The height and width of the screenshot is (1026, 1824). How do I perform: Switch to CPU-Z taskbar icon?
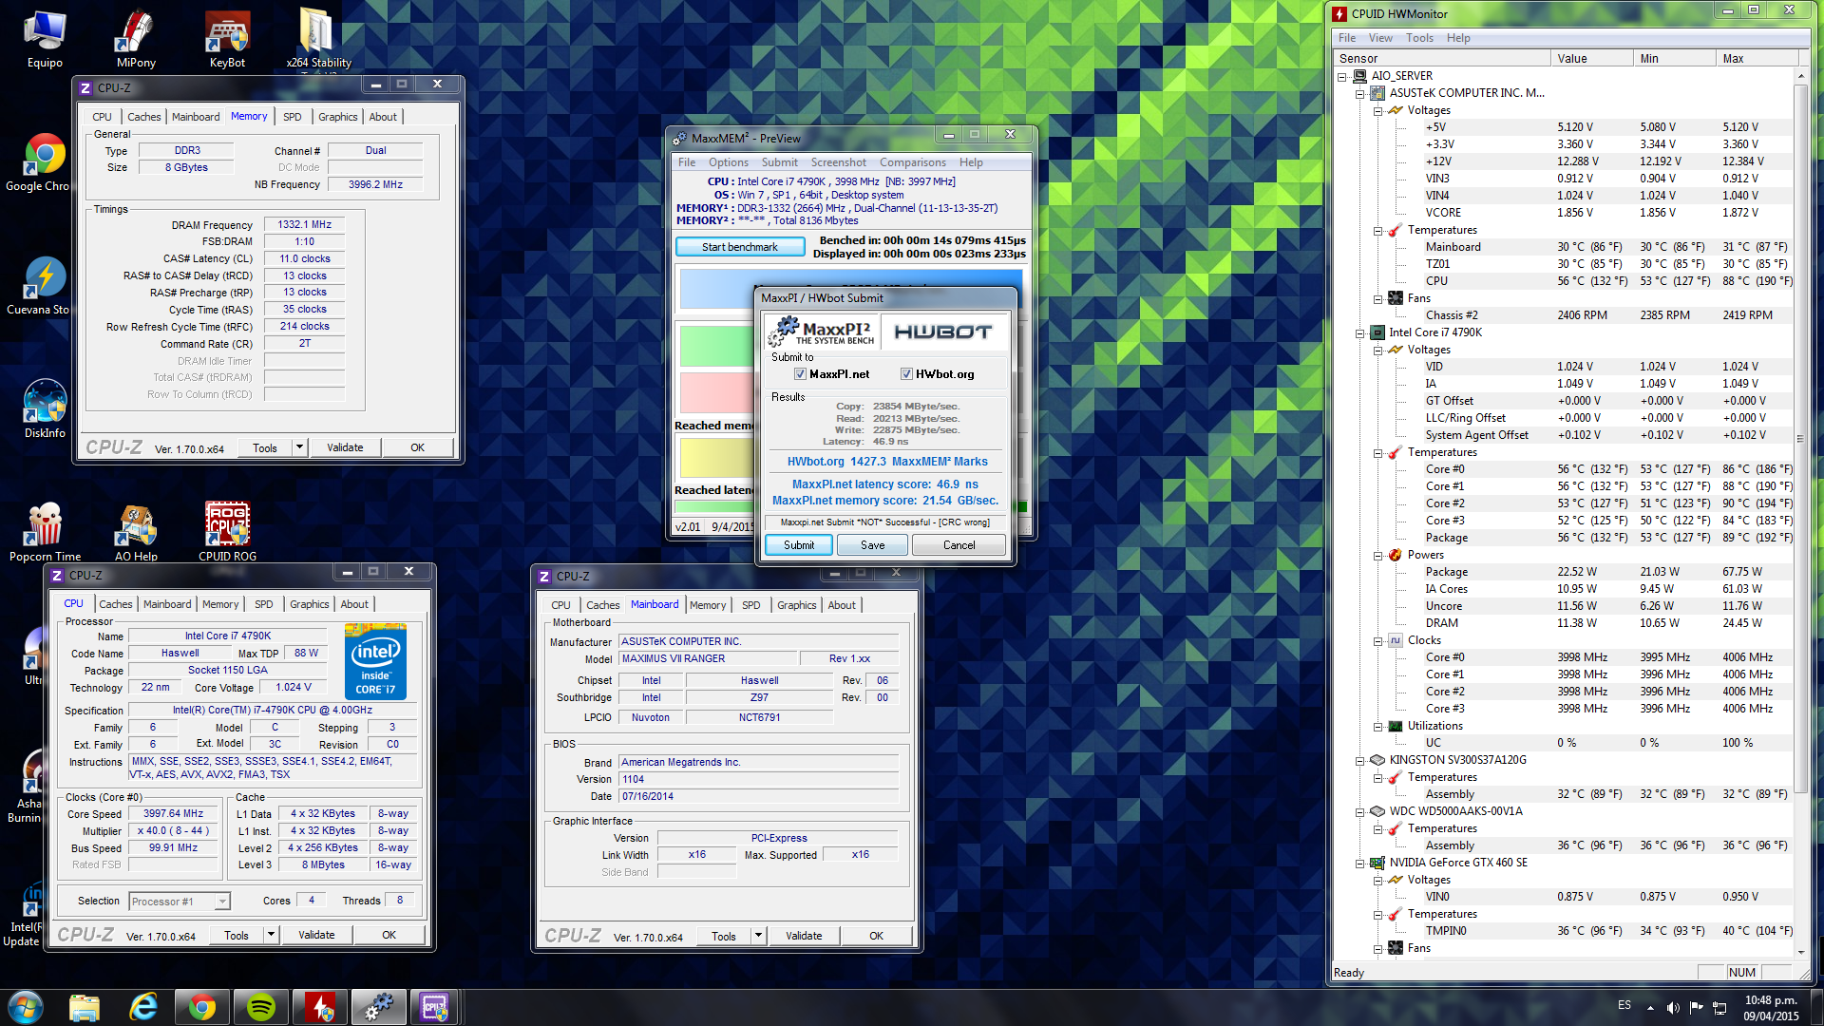435,1007
